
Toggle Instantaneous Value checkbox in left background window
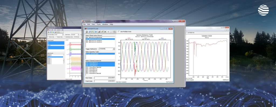(64, 37)
